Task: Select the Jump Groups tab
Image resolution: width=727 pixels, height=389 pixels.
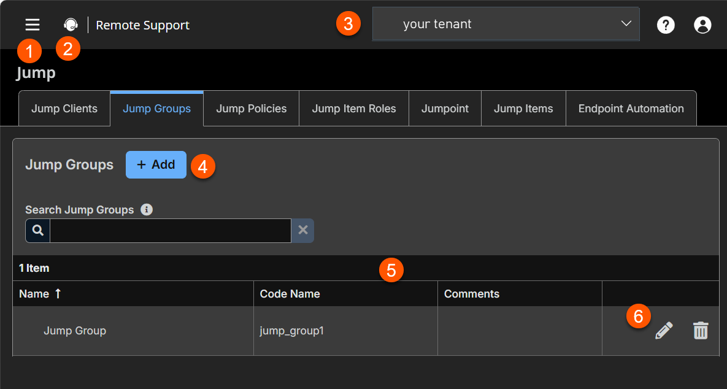Action: pos(156,109)
